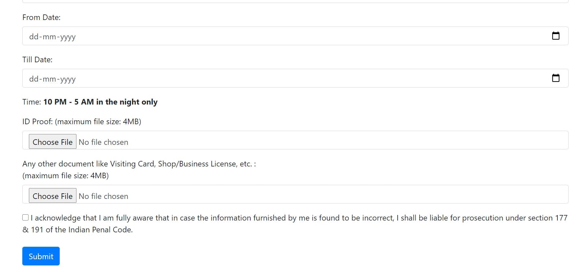Viewport: 582px width, 271px height.
Task: Open the From Date calendar picker icon
Action: click(555, 36)
